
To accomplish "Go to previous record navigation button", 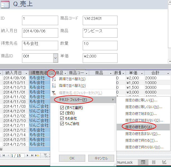I will pos(8,155).
